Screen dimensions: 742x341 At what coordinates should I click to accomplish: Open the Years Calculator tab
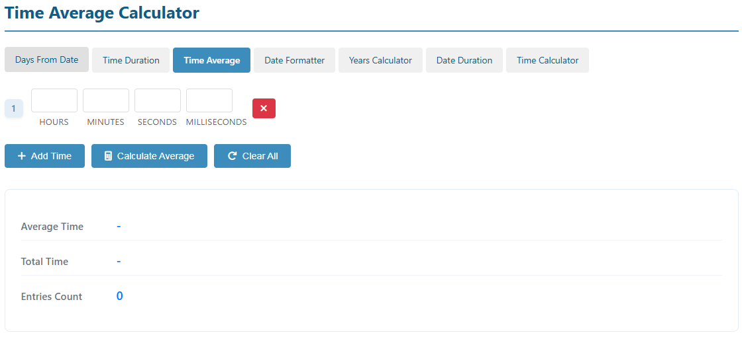[x=380, y=60]
